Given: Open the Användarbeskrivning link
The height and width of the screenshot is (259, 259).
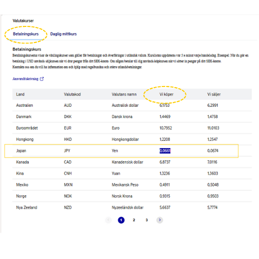Looking at the screenshot, I should [25, 79].
